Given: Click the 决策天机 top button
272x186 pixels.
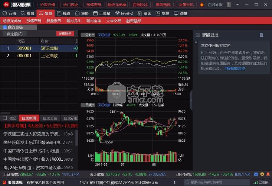Looking at the screenshot, I should click(186, 5).
